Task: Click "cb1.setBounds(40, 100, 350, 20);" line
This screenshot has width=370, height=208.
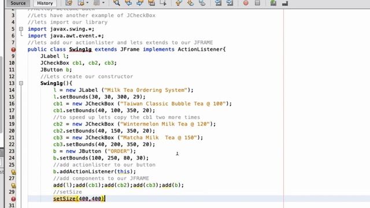Action: [x=104, y=110]
